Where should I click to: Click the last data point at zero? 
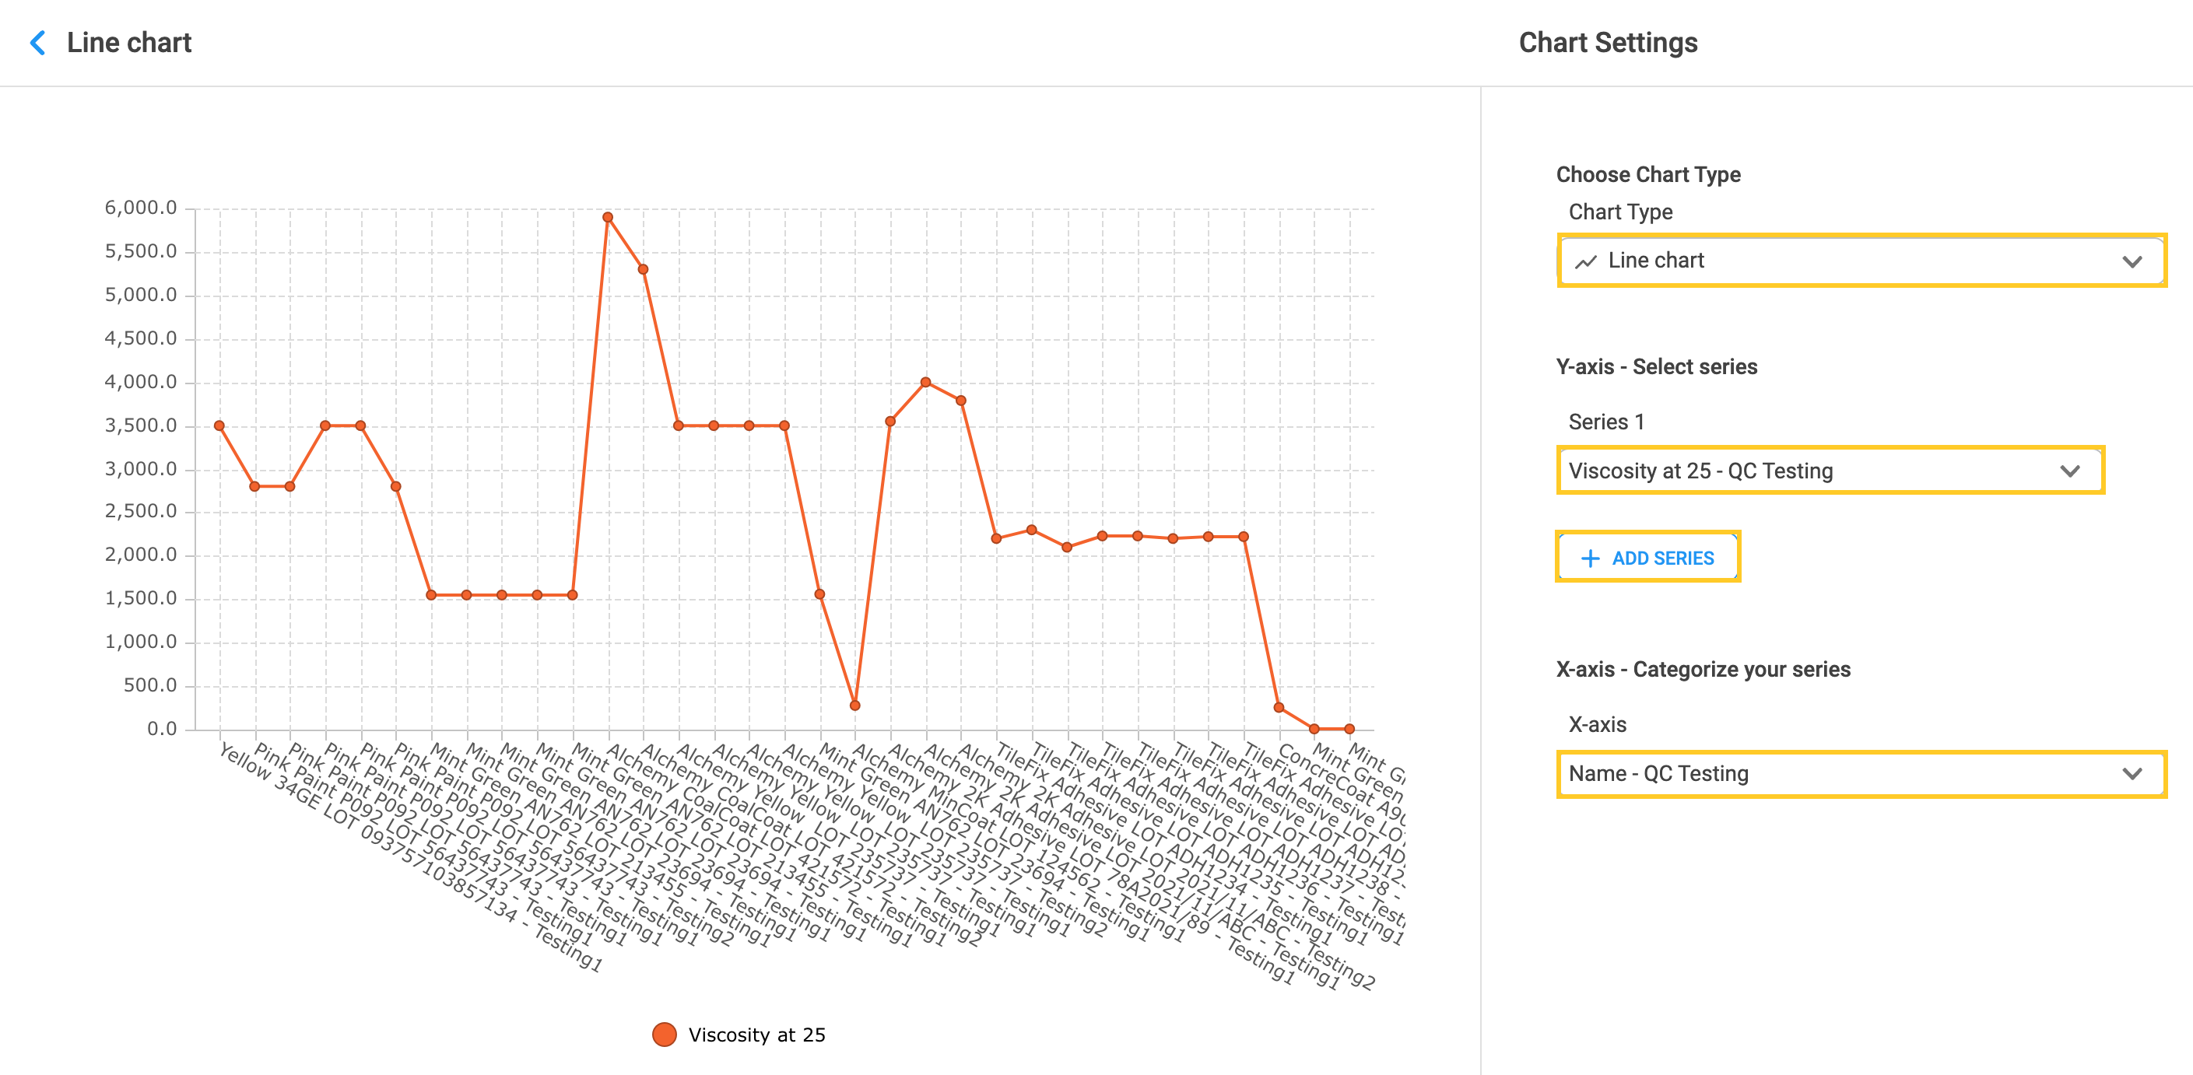click(x=1349, y=729)
